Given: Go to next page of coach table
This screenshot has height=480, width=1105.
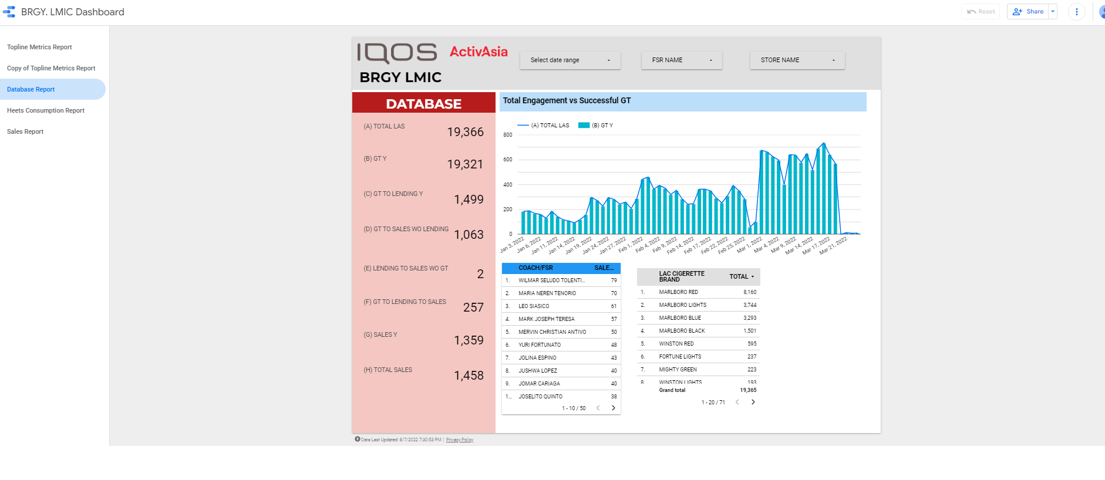Looking at the screenshot, I should point(614,408).
